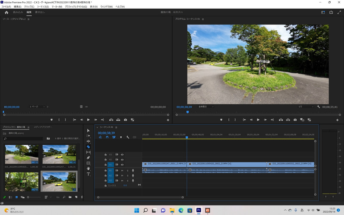The image size is (344, 215).
Task: Toggle lock on video track V3
Action: (x=105, y=154)
